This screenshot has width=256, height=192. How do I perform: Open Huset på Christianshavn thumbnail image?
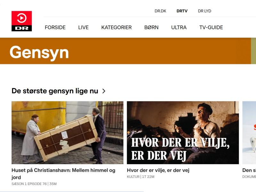click(68, 132)
